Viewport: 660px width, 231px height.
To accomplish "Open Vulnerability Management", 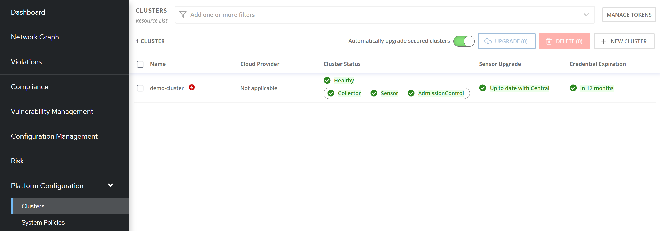I will [x=64, y=112].
